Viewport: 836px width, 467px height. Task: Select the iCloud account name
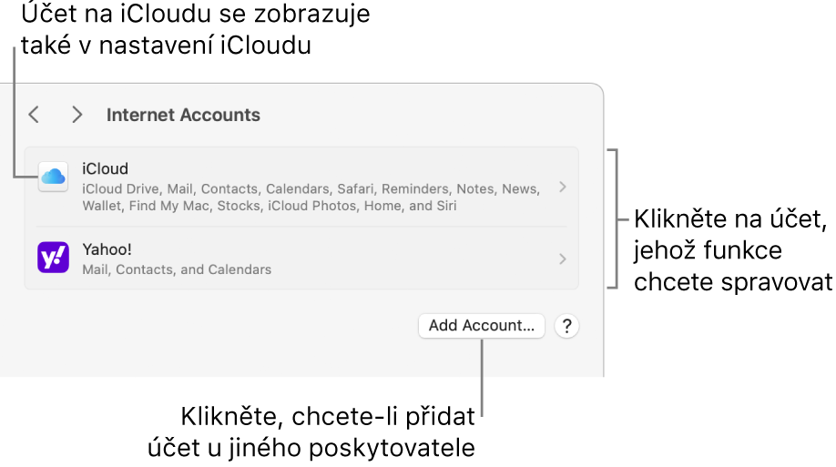click(105, 168)
